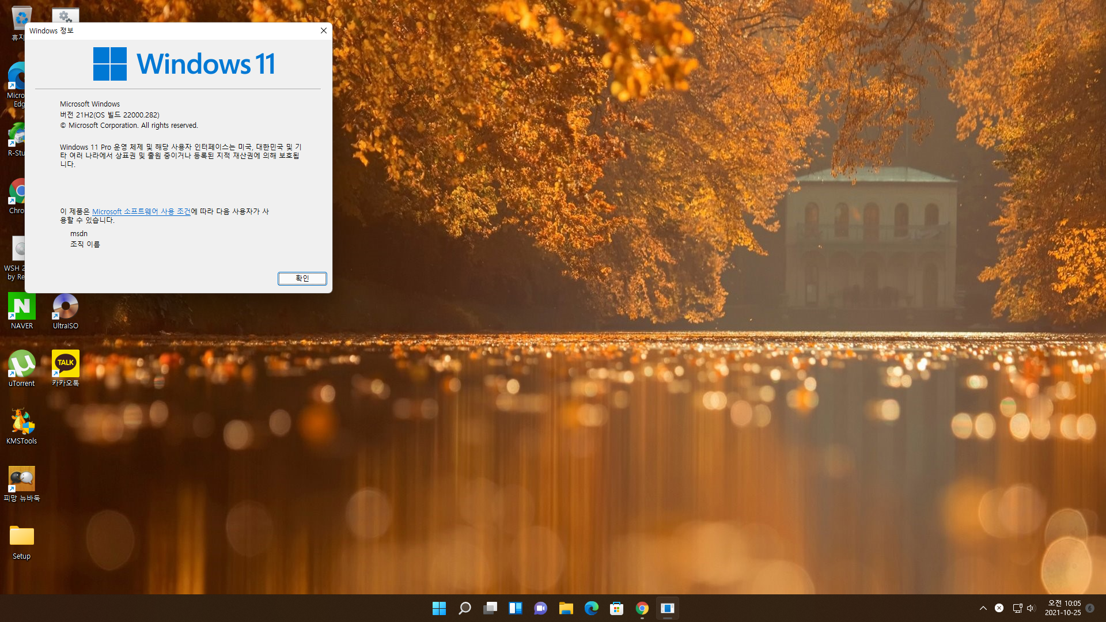Open notification center badge showing 6
The width and height of the screenshot is (1106, 622).
1090,608
